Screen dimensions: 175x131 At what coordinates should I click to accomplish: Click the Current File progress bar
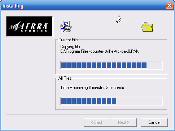[111, 65]
